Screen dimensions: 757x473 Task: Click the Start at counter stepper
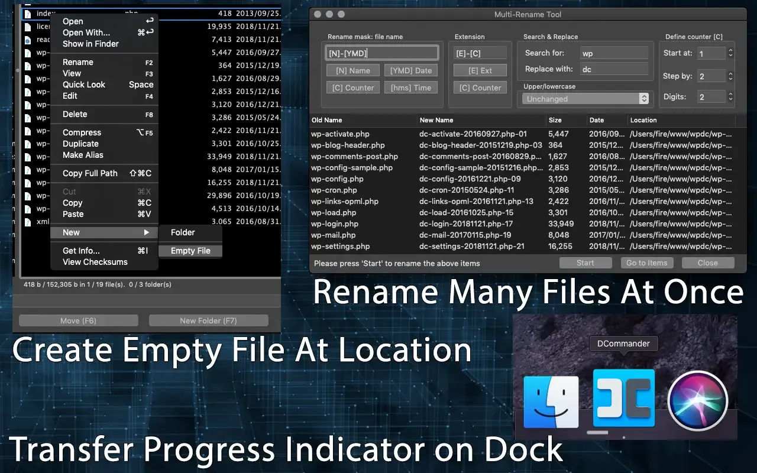(x=730, y=53)
